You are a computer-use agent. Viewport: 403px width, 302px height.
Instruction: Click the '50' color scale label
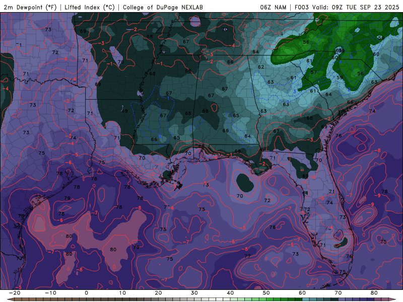(x=266, y=293)
